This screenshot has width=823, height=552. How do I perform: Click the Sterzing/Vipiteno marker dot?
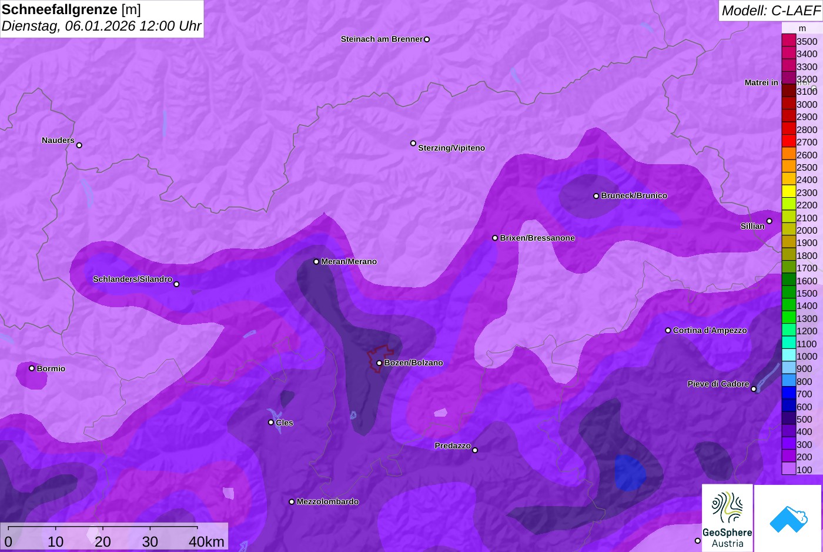point(413,143)
